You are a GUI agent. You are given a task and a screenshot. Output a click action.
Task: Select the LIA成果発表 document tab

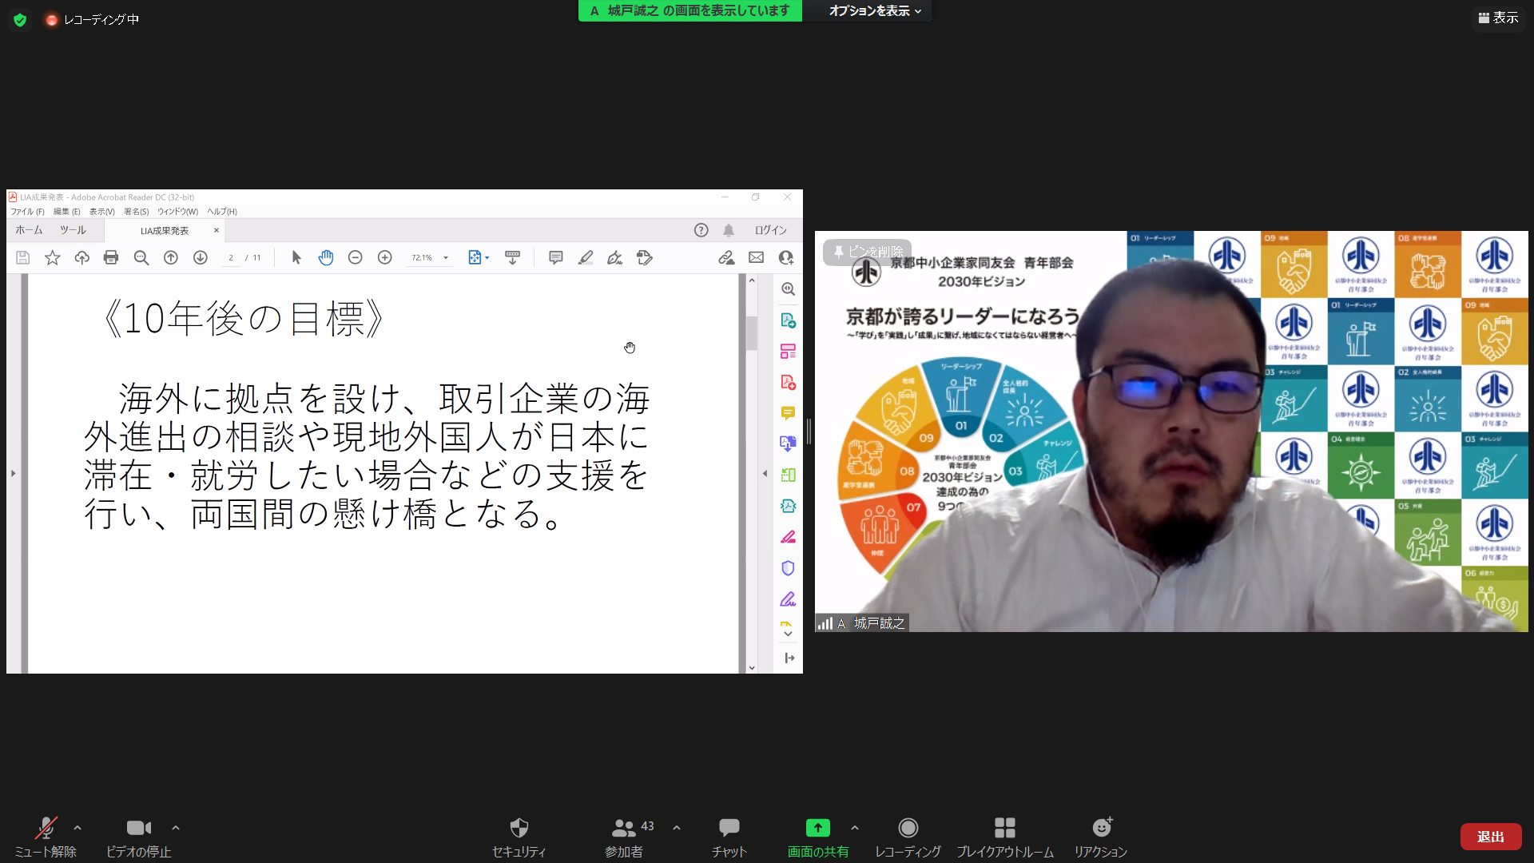pyautogui.click(x=165, y=231)
